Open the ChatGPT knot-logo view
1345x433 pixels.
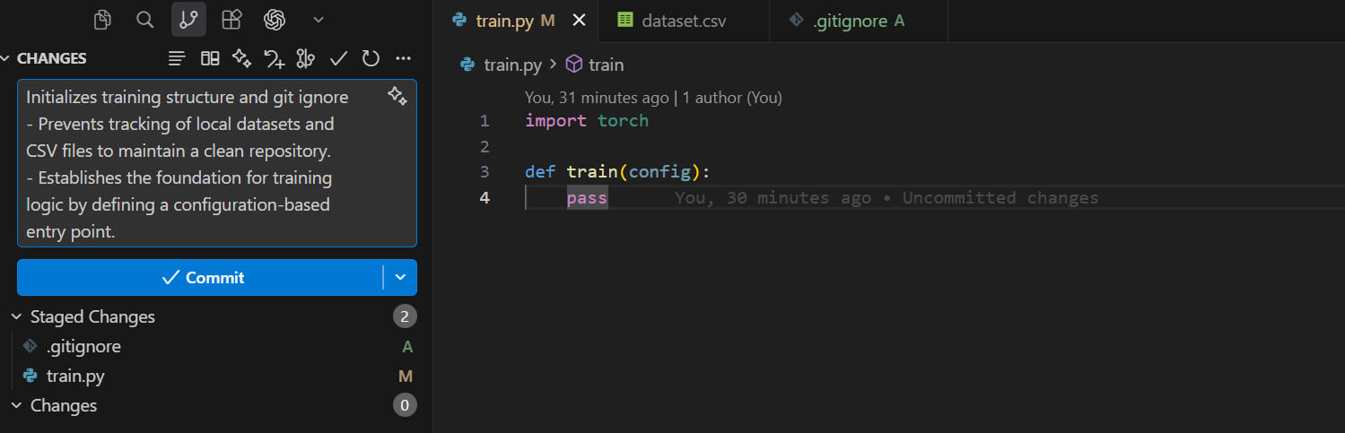coord(275,20)
